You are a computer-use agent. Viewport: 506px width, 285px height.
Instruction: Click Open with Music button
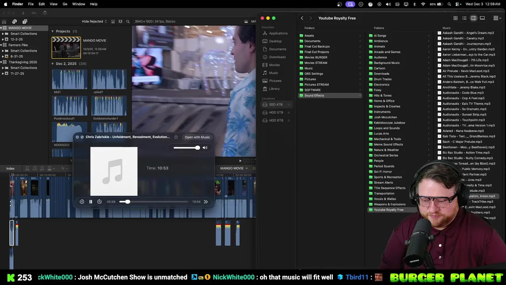point(197,137)
